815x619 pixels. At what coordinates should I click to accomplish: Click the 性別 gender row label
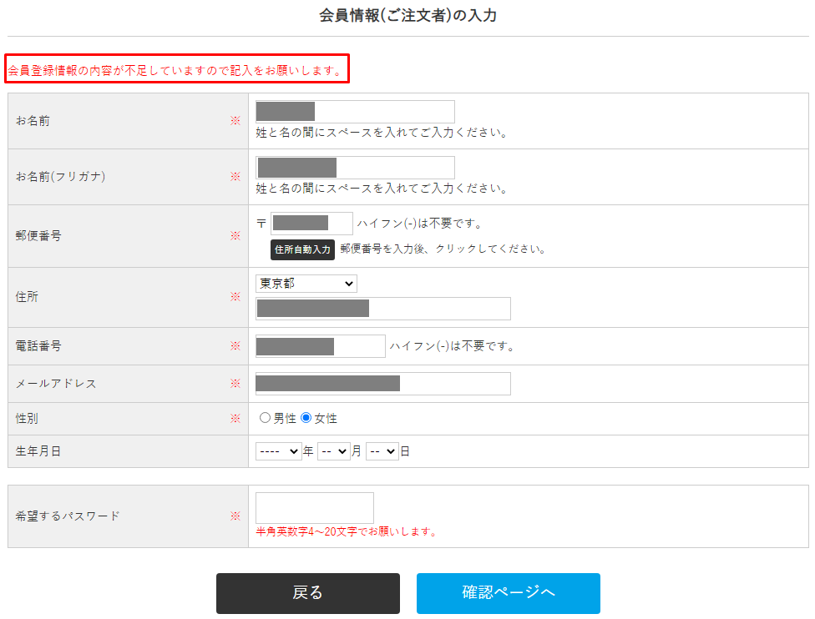27,418
